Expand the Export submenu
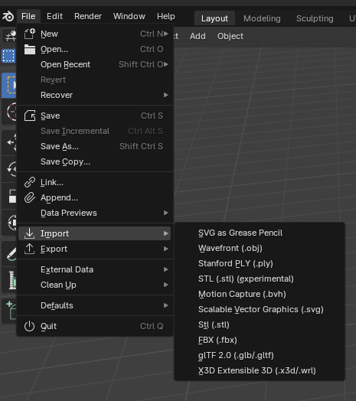Viewport: 356px width, 401px height. click(x=95, y=249)
